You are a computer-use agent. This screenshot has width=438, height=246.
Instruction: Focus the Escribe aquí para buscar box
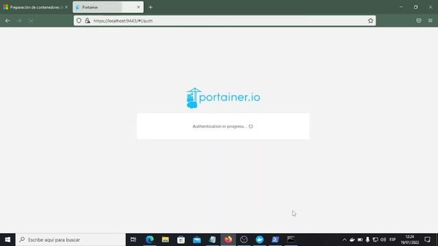tap(70, 240)
